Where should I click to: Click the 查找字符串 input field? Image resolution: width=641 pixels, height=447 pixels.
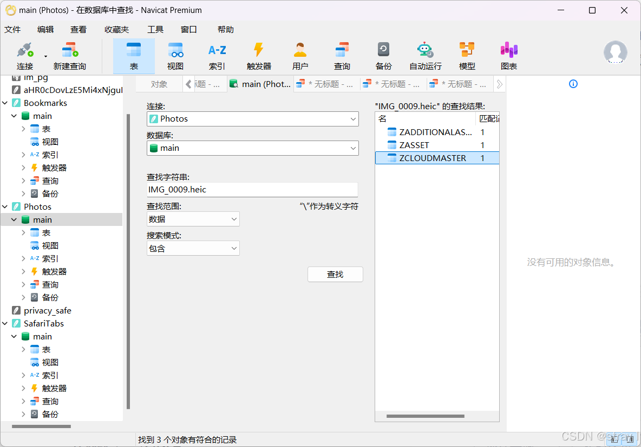(252, 189)
